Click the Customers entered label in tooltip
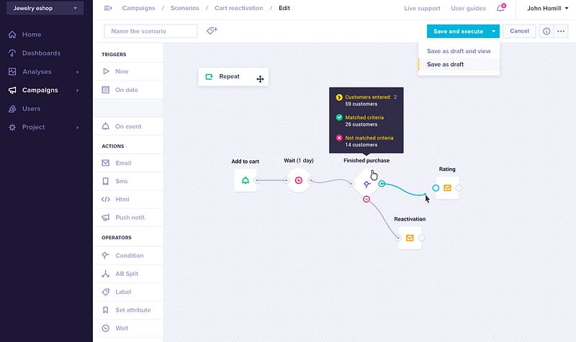 point(368,97)
